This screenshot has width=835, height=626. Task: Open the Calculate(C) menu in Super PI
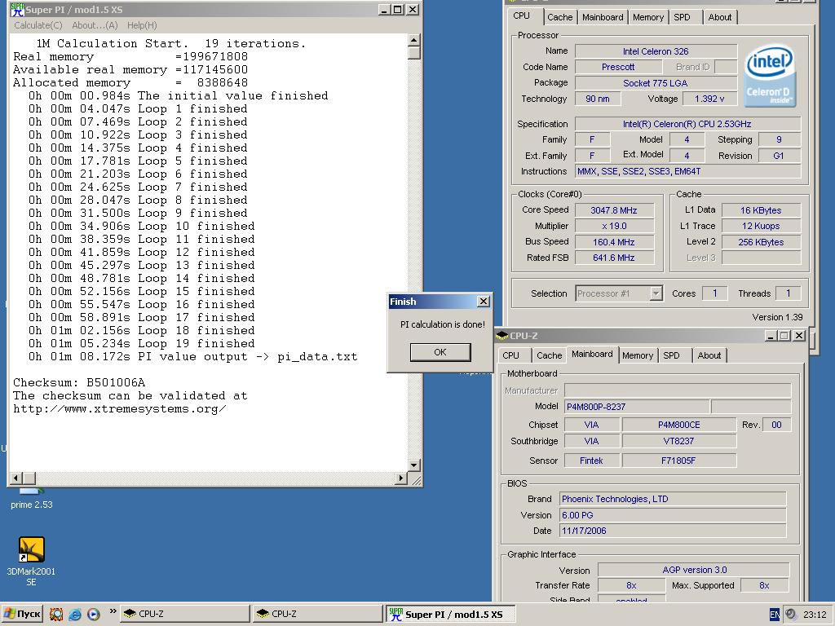point(38,25)
